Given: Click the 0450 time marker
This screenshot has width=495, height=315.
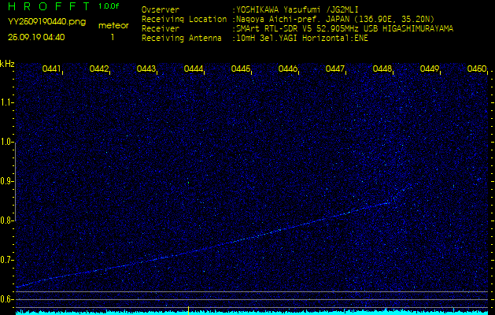Looking at the screenshot, I should pos(476,69).
